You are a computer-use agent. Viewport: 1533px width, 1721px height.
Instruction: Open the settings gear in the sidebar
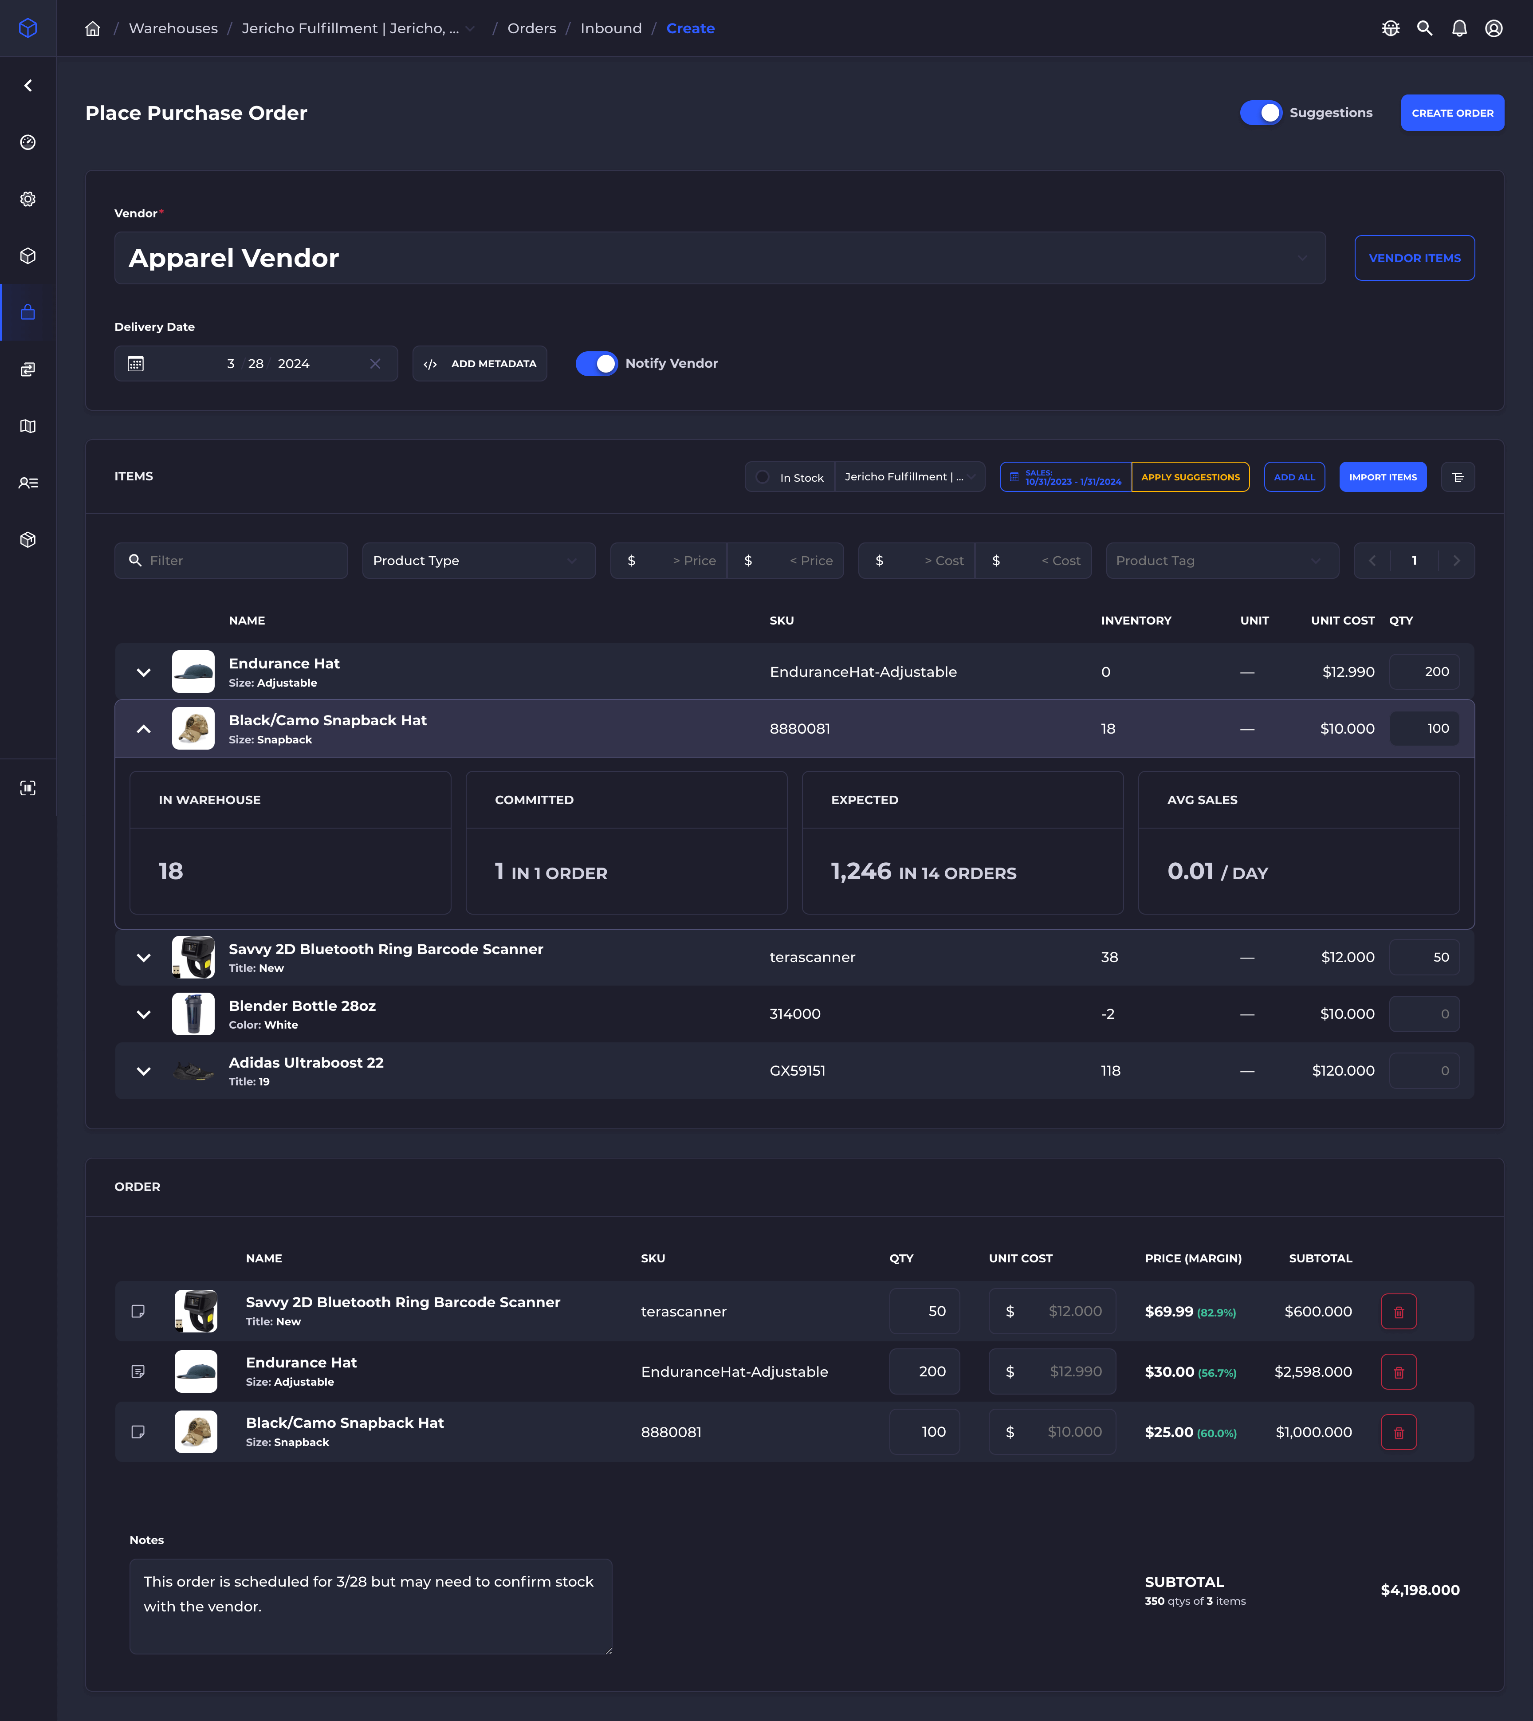pyautogui.click(x=28, y=199)
